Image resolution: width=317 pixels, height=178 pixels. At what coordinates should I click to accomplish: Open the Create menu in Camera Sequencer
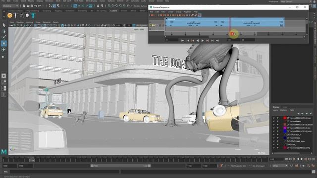(x=170, y=12)
